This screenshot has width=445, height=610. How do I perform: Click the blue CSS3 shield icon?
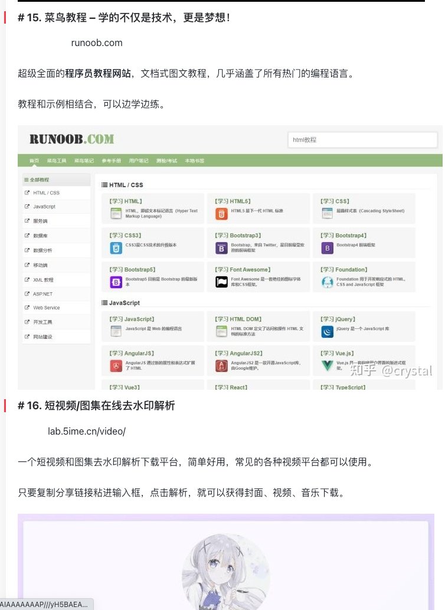coord(116,248)
